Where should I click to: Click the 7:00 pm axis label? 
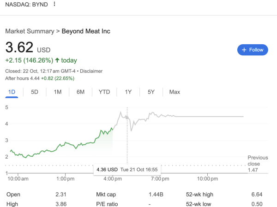160,179
